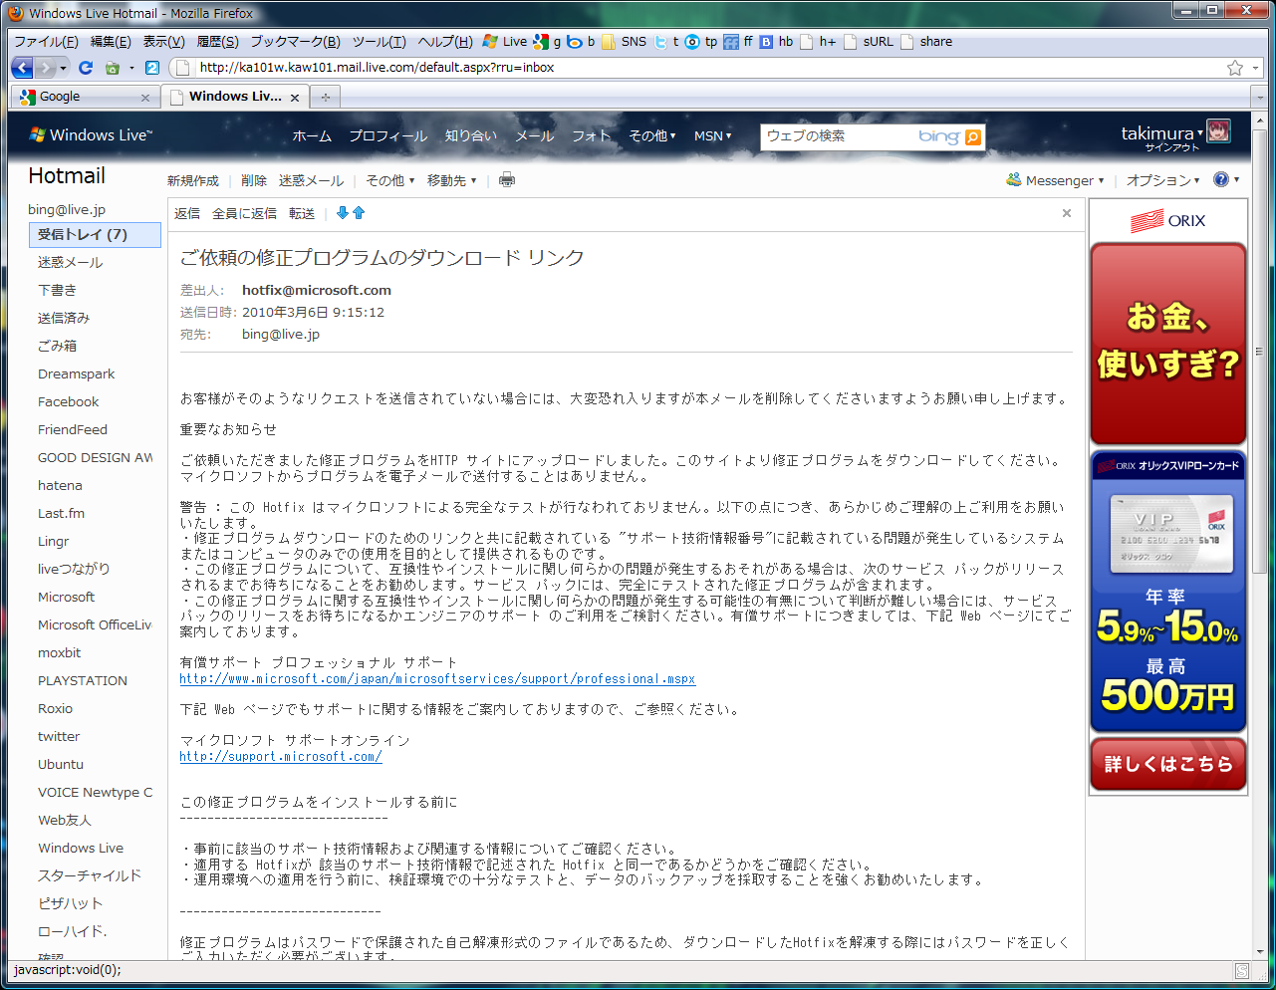This screenshot has width=1276, height=990.
Task: Click the Windows Live logo
Action: [x=92, y=135]
